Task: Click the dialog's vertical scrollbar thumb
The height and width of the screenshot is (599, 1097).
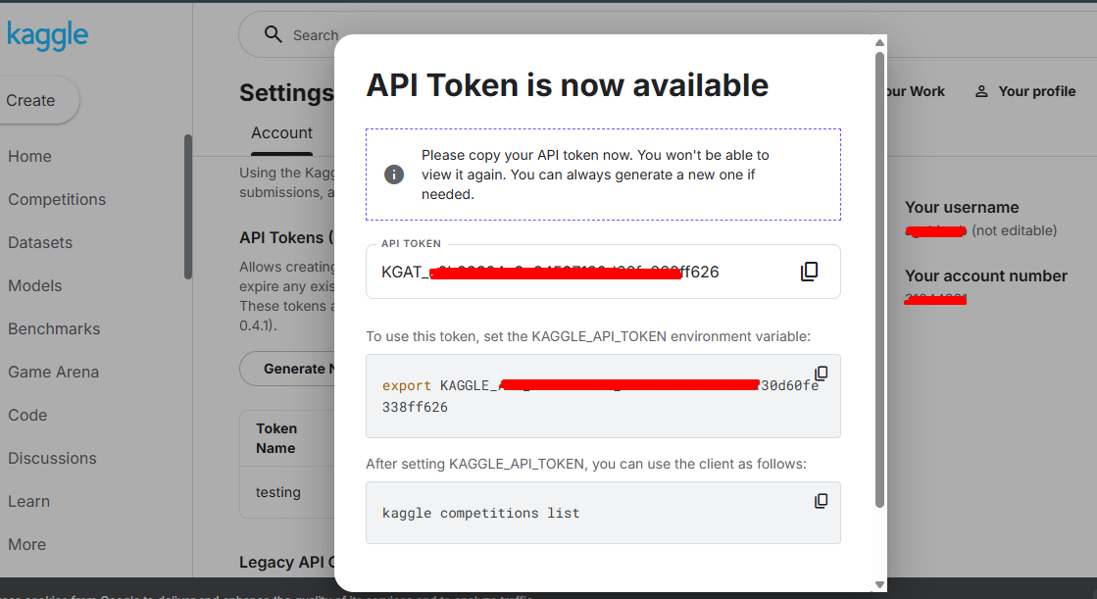Action: (879, 275)
